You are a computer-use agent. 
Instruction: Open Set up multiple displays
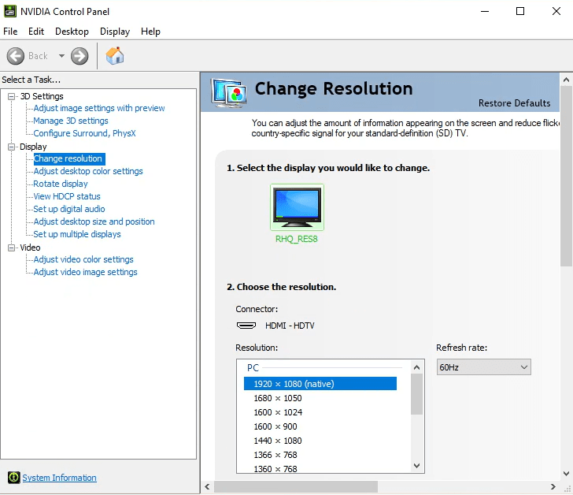[x=77, y=234]
